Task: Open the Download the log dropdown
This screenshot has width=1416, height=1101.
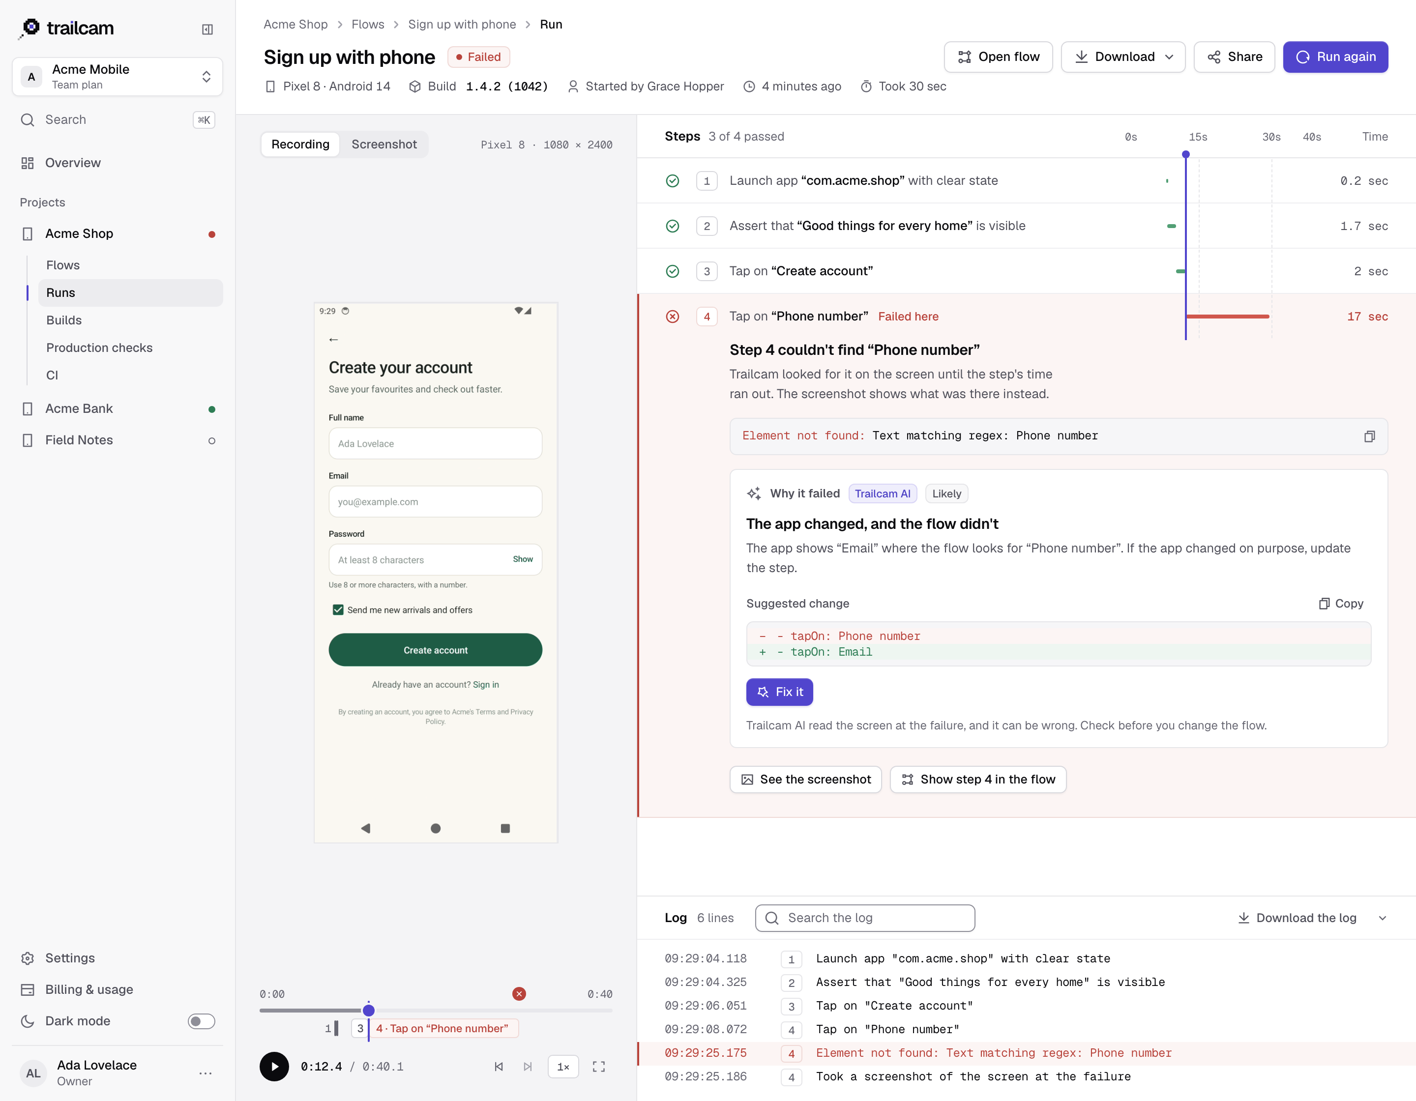Action: pyautogui.click(x=1383, y=918)
